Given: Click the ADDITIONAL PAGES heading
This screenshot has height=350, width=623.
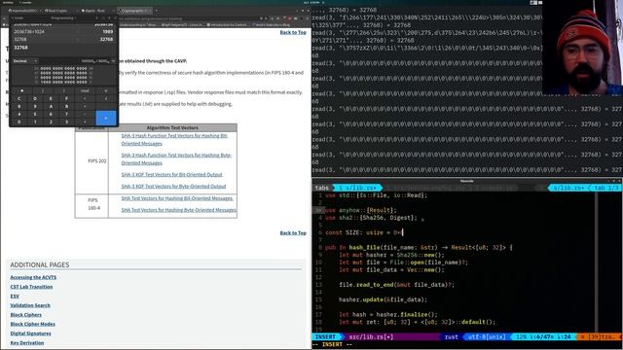Looking at the screenshot, I should pos(40,264).
